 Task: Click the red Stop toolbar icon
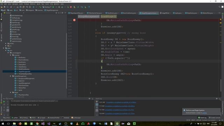pos(71,7)
